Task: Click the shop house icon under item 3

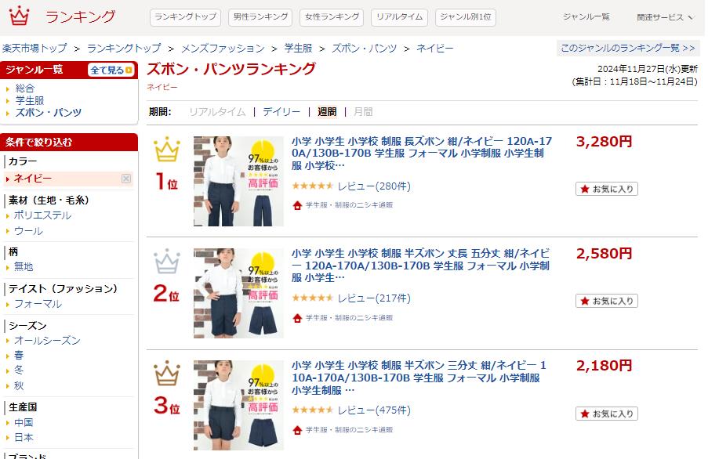Action: pos(297,430)
